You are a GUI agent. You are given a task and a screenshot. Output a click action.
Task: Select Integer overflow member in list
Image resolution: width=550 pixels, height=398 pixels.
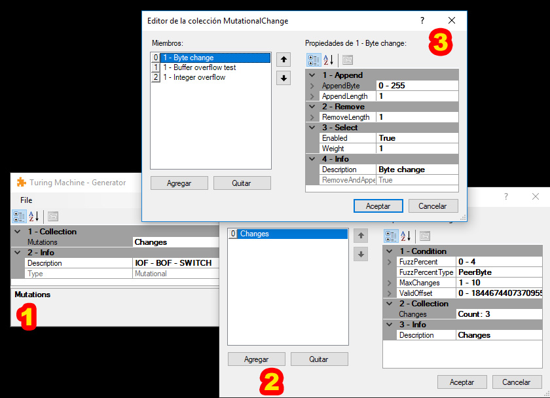(x=194, y=77)
